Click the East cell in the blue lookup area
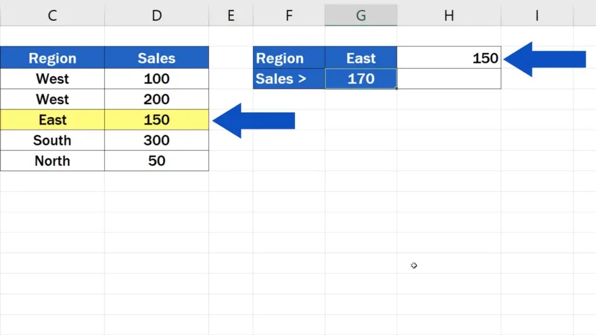Image resolution: width=596 pixels, height=335 pixels. tap(361, 58)
